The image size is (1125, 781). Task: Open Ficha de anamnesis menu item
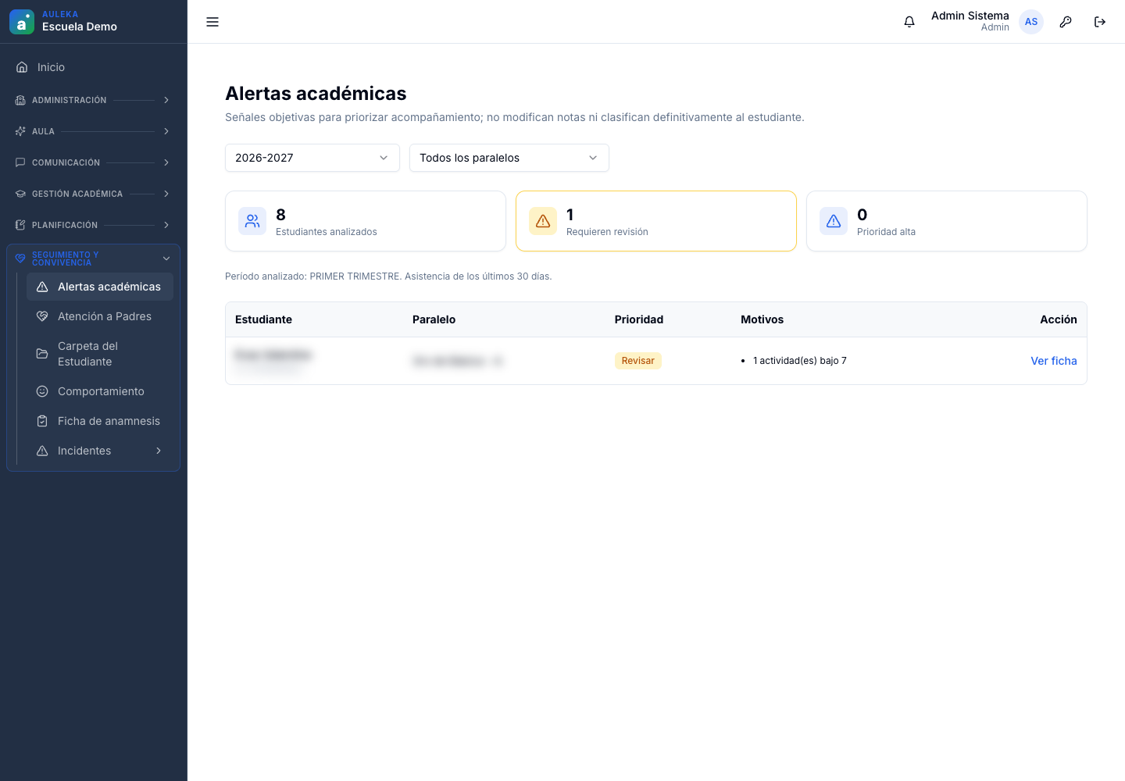(100, 421)
